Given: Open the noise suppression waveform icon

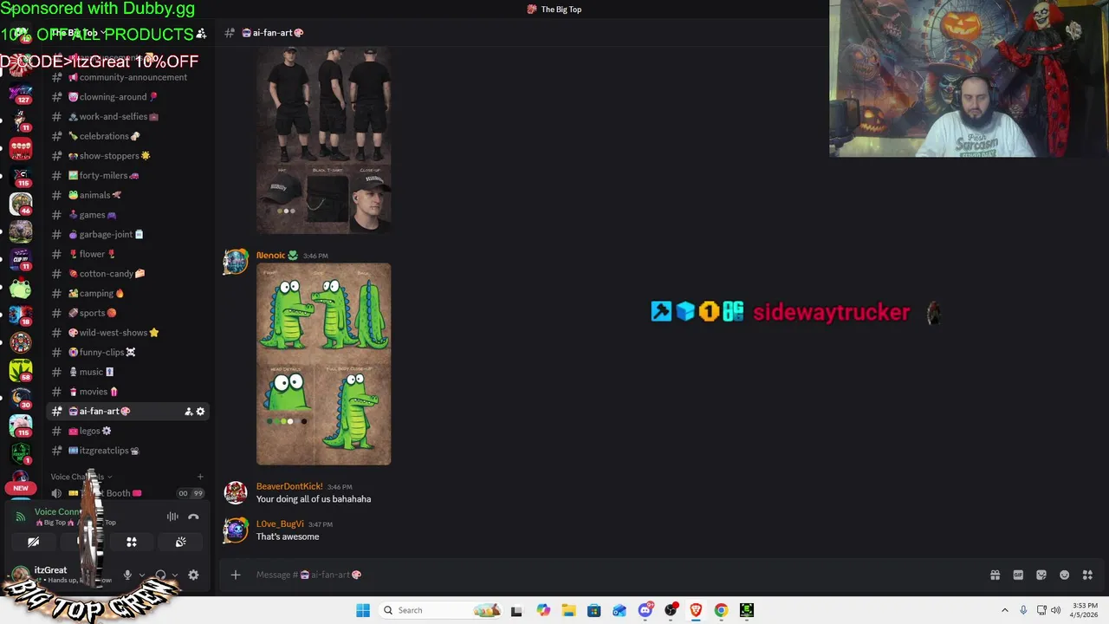Looking at the screenshot, I should click(x=172, y=517).
